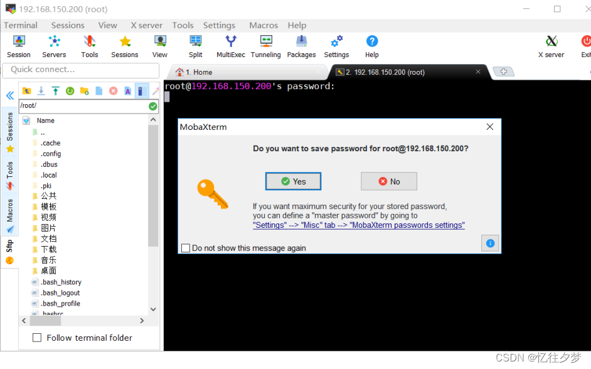Open the Name column header dropdown icon

[x=26, y=120]
